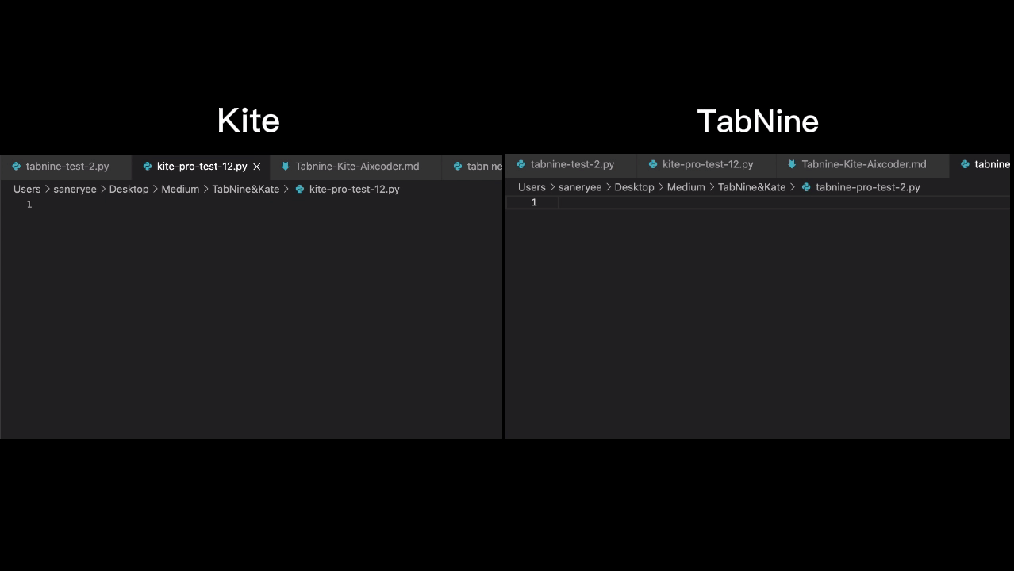This screenshot has height=571, width=1014.
Task: Click Python icon on TabNine kite-pro-test-12.py tab
Action: (x=652, y=164)
